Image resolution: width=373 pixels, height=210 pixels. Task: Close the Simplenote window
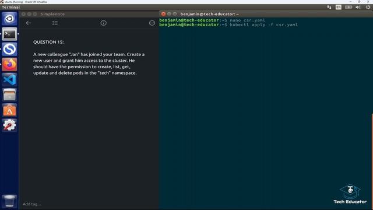[x=23, y=14]
